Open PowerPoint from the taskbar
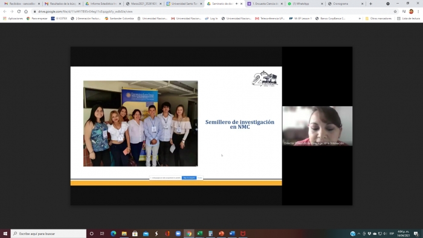 [221, 233]
